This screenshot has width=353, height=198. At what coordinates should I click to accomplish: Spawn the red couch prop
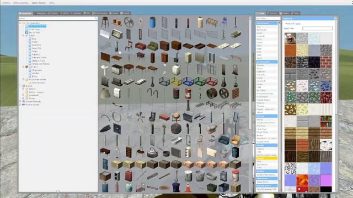point(141,46)
